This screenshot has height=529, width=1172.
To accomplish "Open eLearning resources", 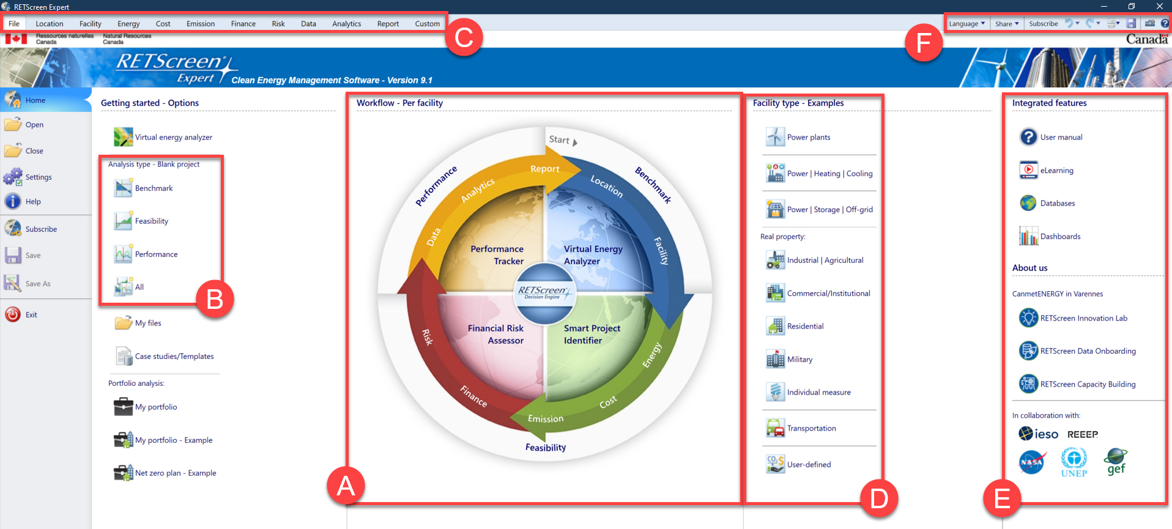I will (1046, 170).
